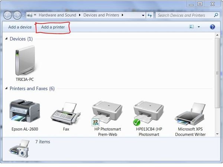This screenshot has height=167, width=223.
Task: Click the Control Panel icon in address bar
Action: [x=30, y=15]
